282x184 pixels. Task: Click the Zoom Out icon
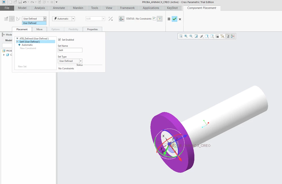[x=191, y=36]
